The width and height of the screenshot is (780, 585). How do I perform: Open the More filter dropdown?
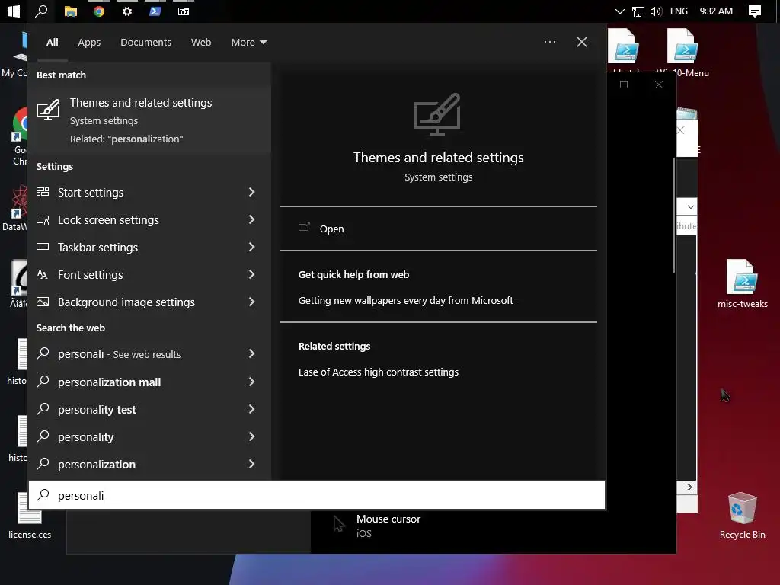click(x=249, y=43)
